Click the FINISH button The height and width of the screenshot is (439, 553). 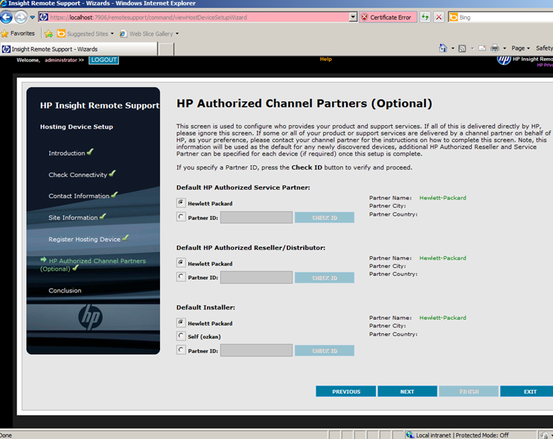[469, 391]
